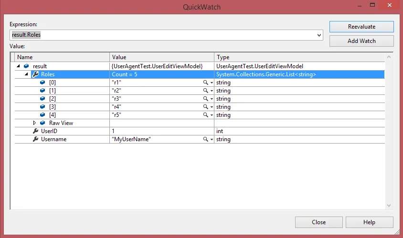This screenshot has width=403, height=238.
Task: Select the [2] row name
Action: (53, 99)
